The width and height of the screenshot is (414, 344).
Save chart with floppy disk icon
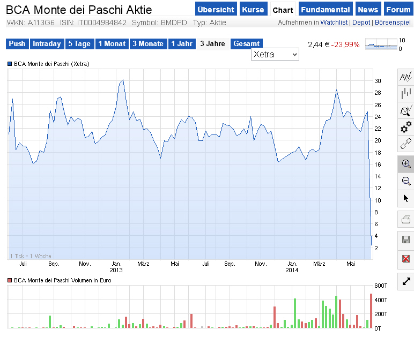[x=406, y=240]
